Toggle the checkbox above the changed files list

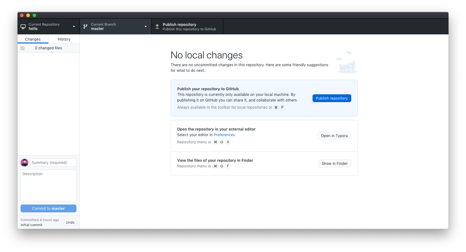coord(22,48)
